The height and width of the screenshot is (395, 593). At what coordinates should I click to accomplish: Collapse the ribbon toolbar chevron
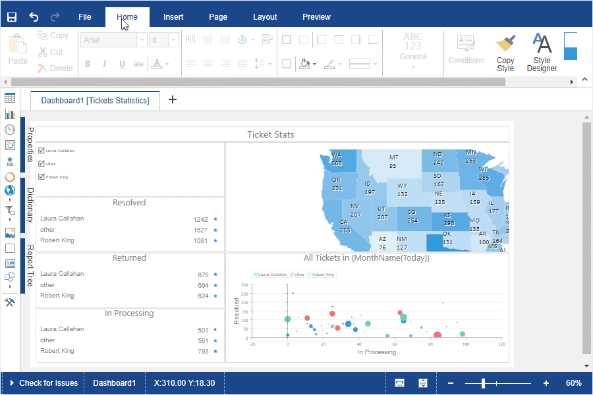584,80
